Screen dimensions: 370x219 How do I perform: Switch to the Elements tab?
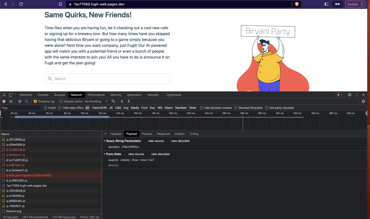[26, 95]
